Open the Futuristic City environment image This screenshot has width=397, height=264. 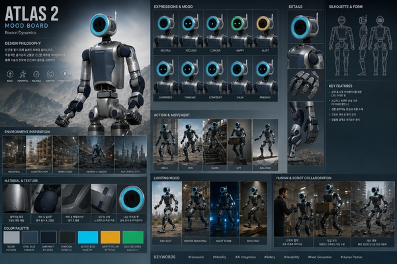pyautogui.click(x=130, y=152)
